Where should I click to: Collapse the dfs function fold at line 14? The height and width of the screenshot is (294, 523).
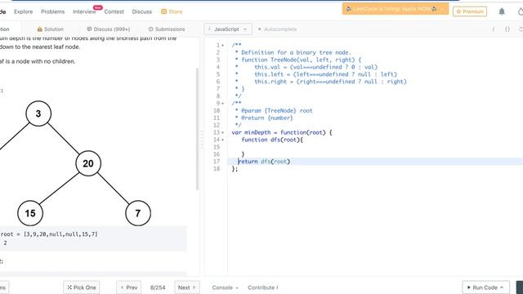click(x=223, y=140)
